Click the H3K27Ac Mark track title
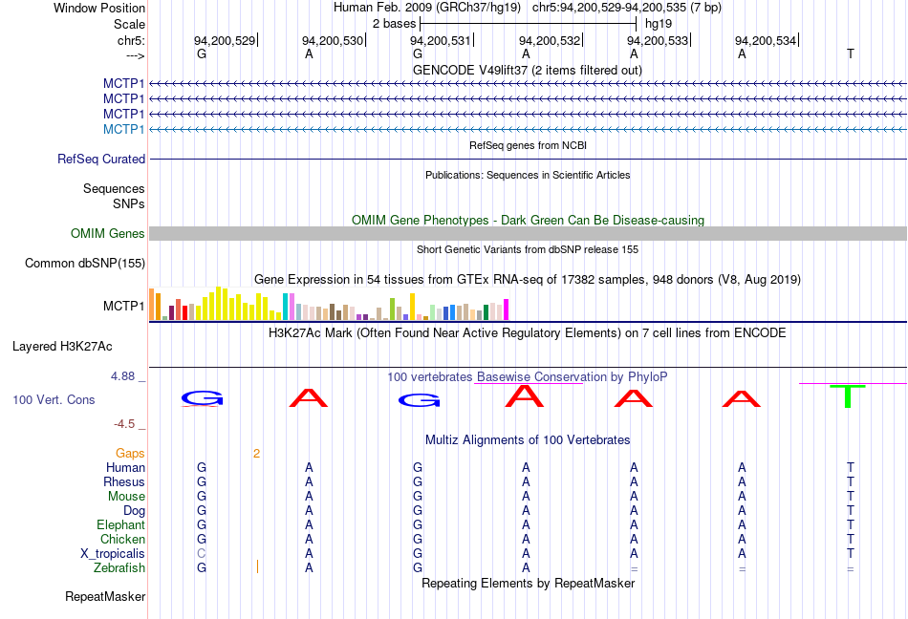Screen dimensions: 908x619 tap(528, 332)
